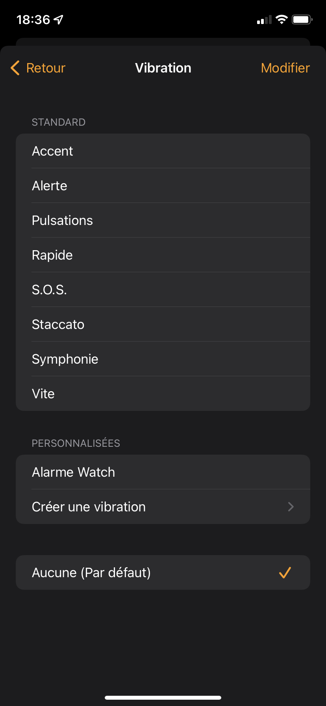Tap the cellular signal bars icon
Screen dimensions: 326x706
[x=264, y=20]
